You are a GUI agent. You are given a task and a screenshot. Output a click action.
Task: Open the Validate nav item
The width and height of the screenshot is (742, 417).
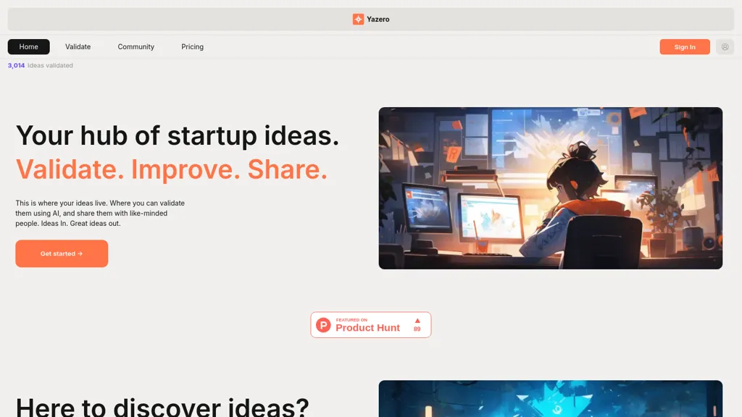(78, 47)
